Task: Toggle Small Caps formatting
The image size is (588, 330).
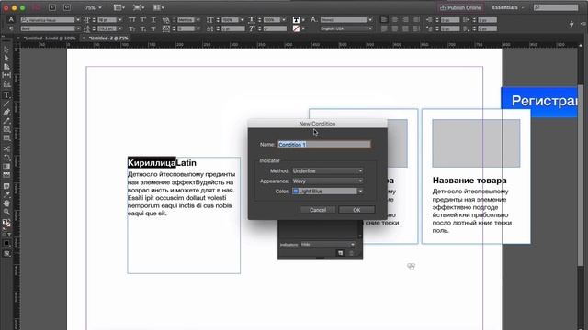Action: click(x=132, y=28)
